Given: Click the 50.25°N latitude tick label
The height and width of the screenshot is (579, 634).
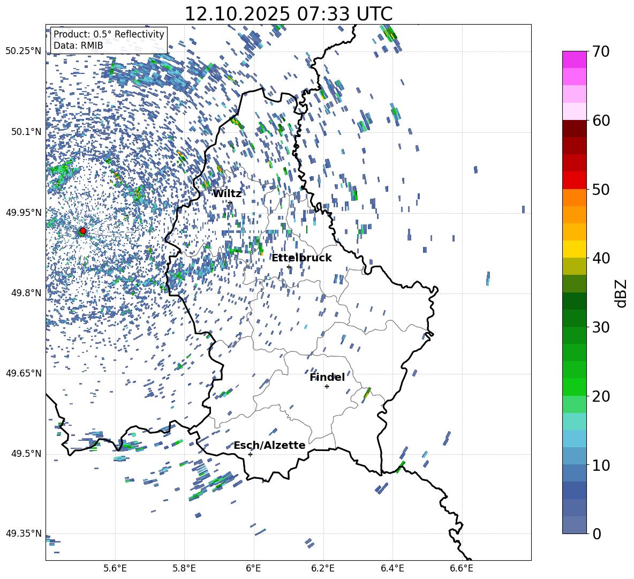Looking at the screenshot, I should tap(23, 51).
